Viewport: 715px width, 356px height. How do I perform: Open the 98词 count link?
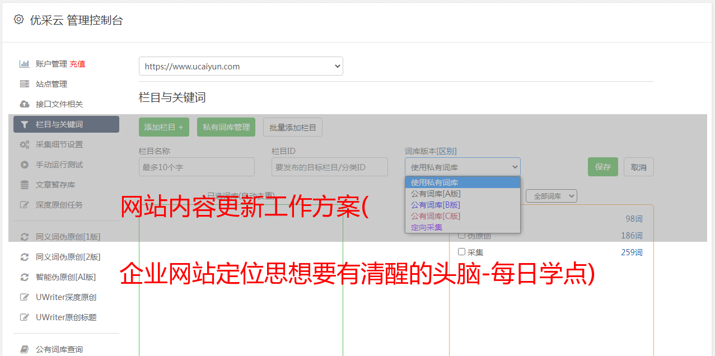(x=634, y=219)
